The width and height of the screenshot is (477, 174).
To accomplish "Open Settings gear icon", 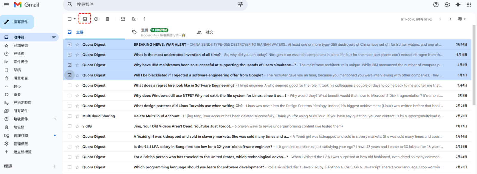I will tap(447, 4).
